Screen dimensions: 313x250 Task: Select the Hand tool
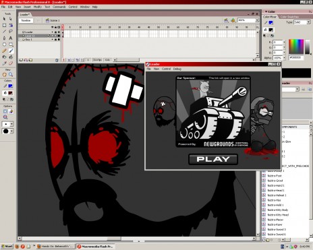[4, 74]
